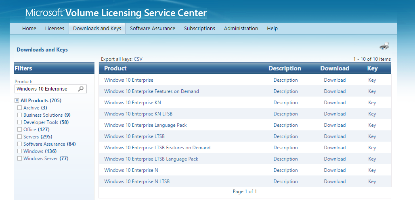View Description for Windows 10 Enterprise KN

285,103
